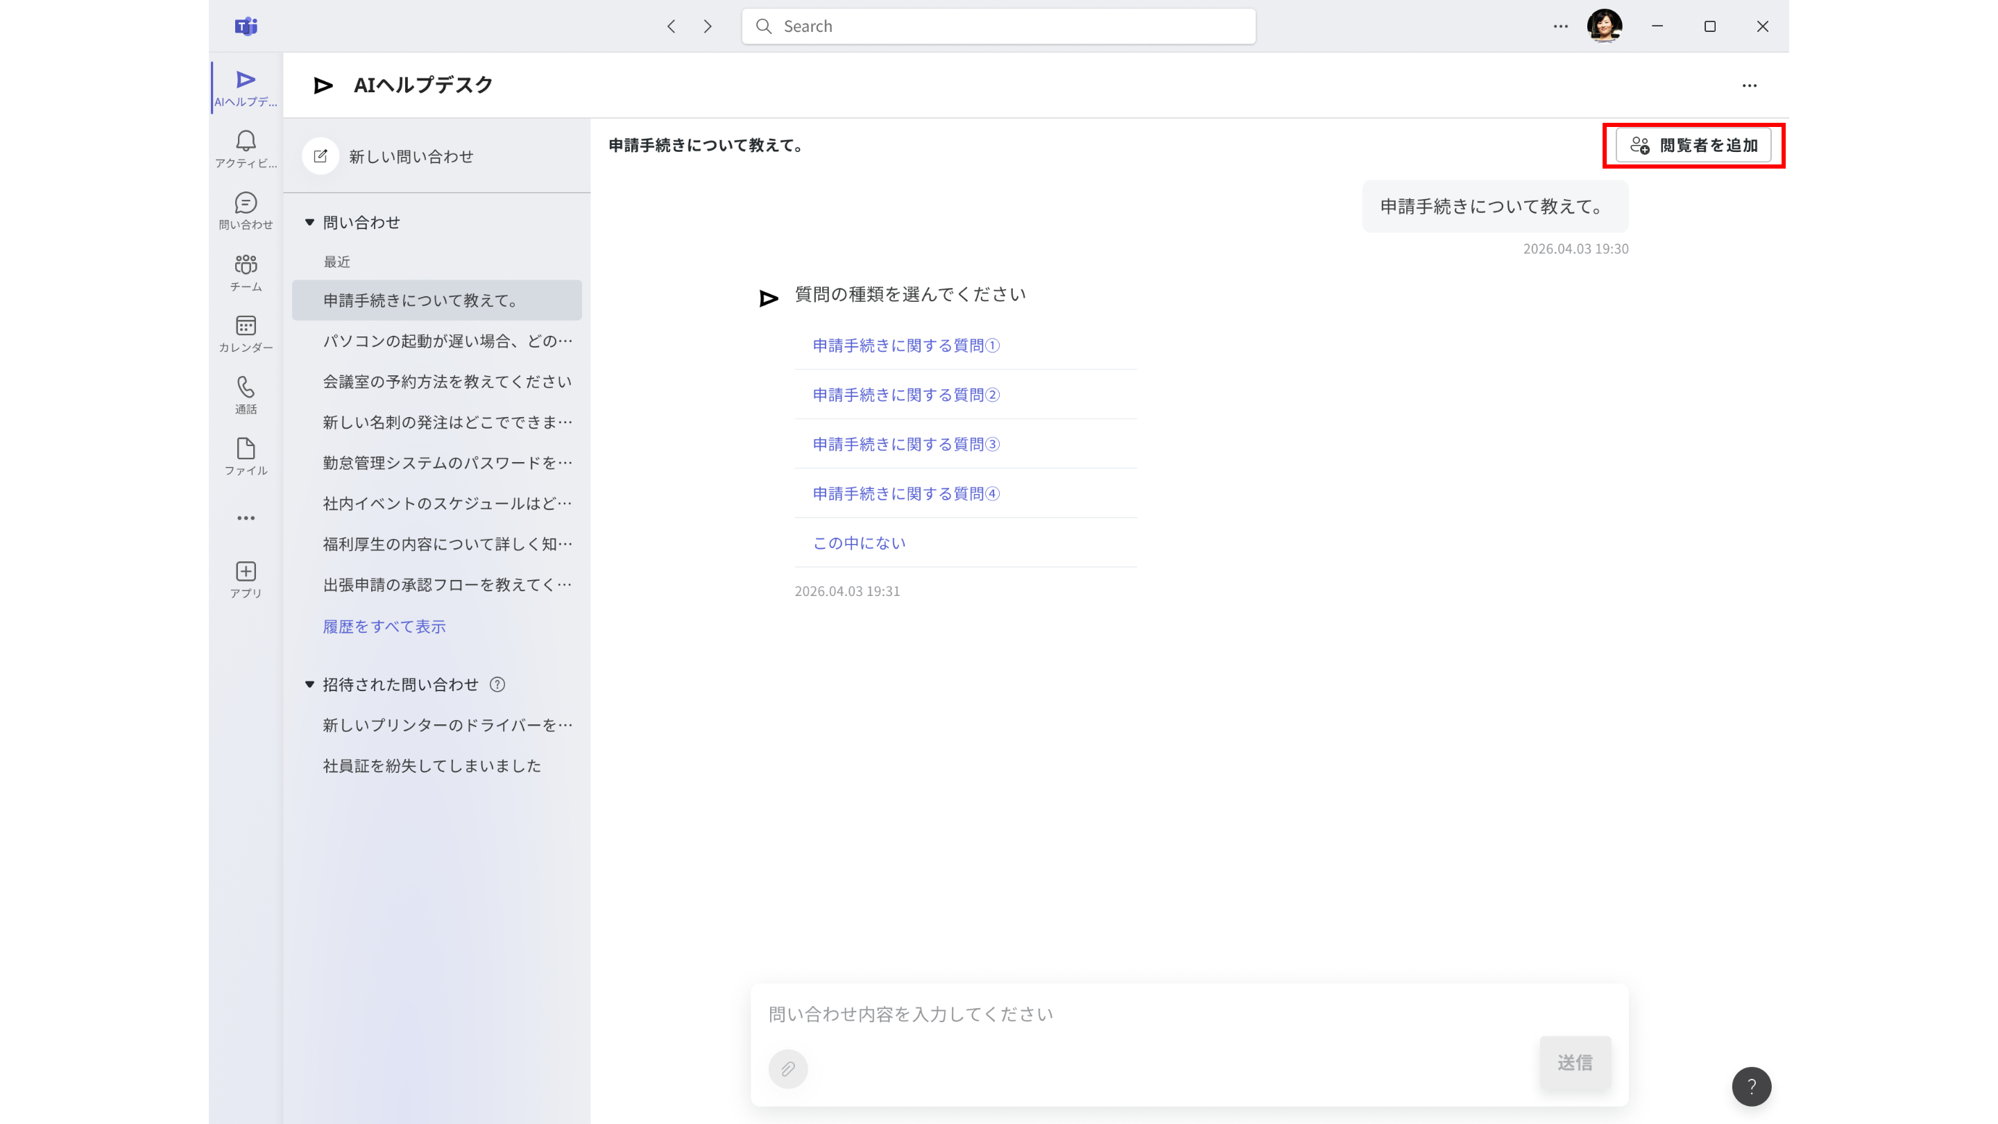Open the AIヘルプデスク app in sidebar

[246, 87]
